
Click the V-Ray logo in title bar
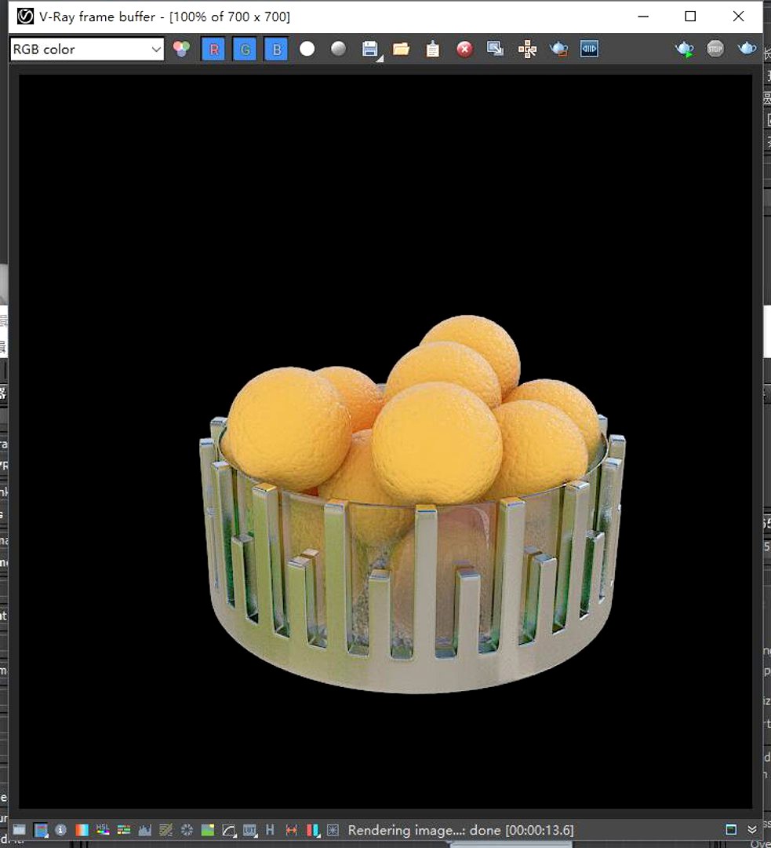click(x=25, y=16)
